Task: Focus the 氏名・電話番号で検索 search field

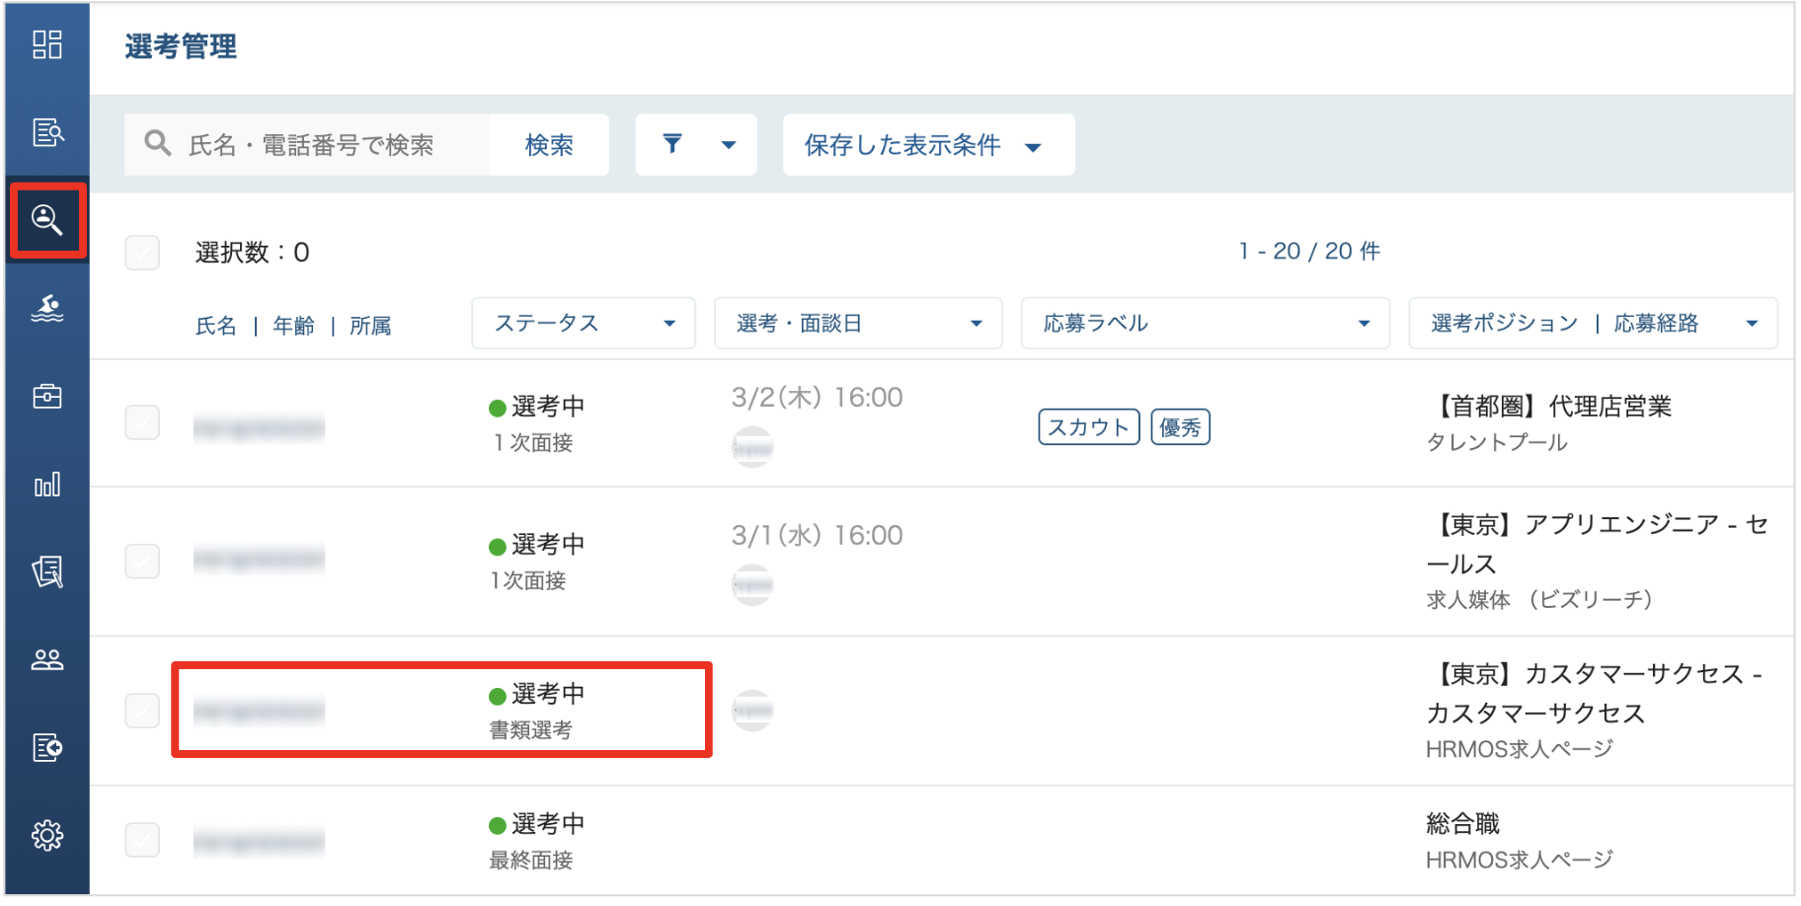Action: pos(307,145)
